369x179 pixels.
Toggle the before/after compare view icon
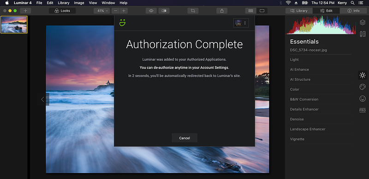[x=164, y=11]
